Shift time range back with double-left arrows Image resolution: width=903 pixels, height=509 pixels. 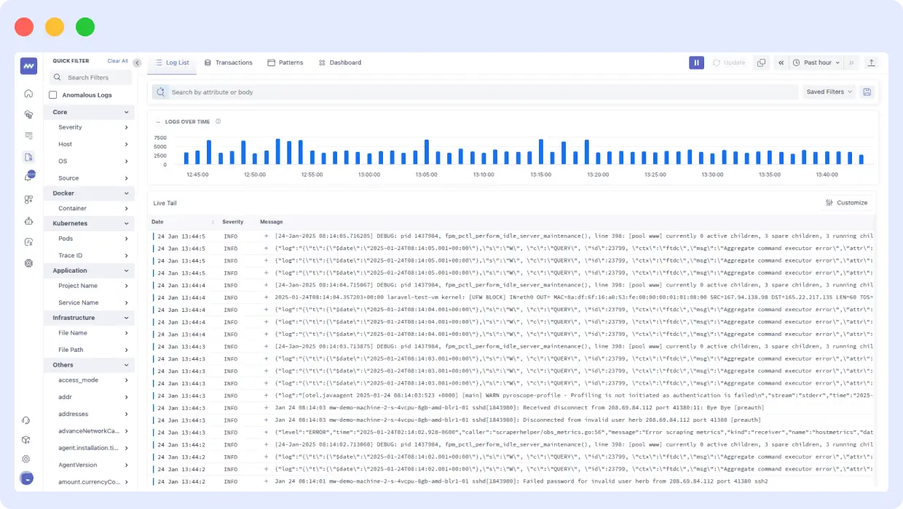[x=781, y=63]
